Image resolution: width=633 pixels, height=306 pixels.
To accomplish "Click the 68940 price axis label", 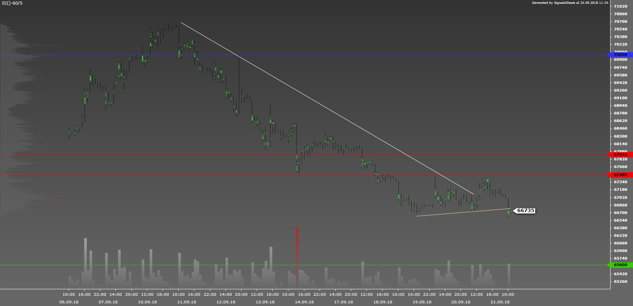I will 620,106.
